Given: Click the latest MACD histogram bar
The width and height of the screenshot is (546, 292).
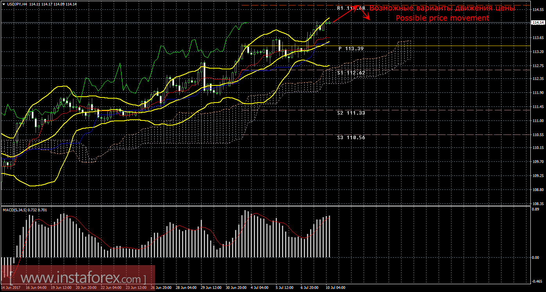Looking at the screenshot, I should (x=330, y=236).
